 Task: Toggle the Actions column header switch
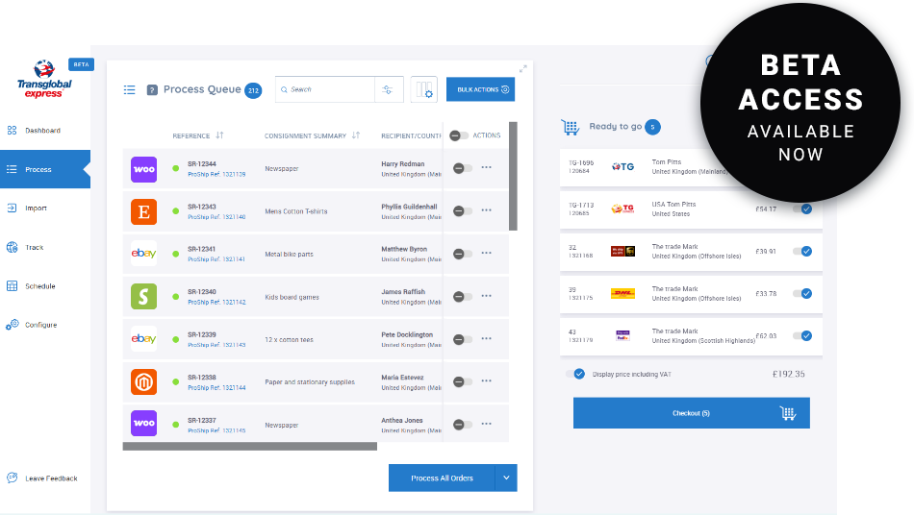(x=459, y=135)
